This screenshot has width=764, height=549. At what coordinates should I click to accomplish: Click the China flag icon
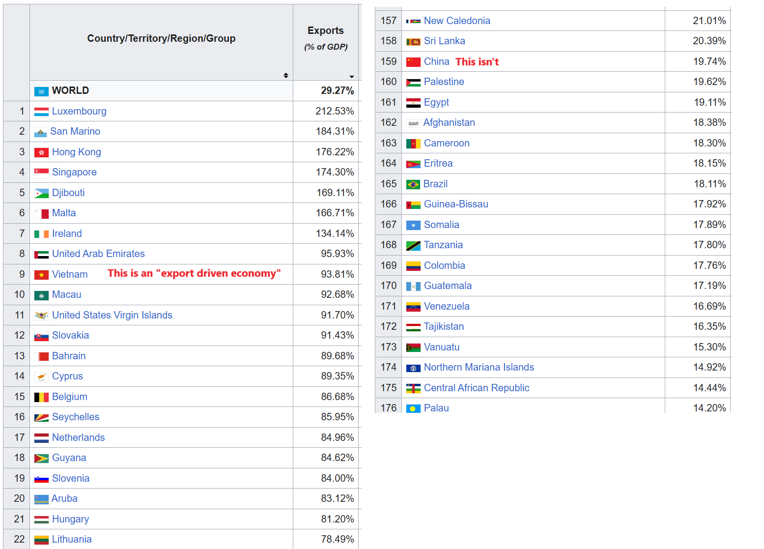[413, 62]
